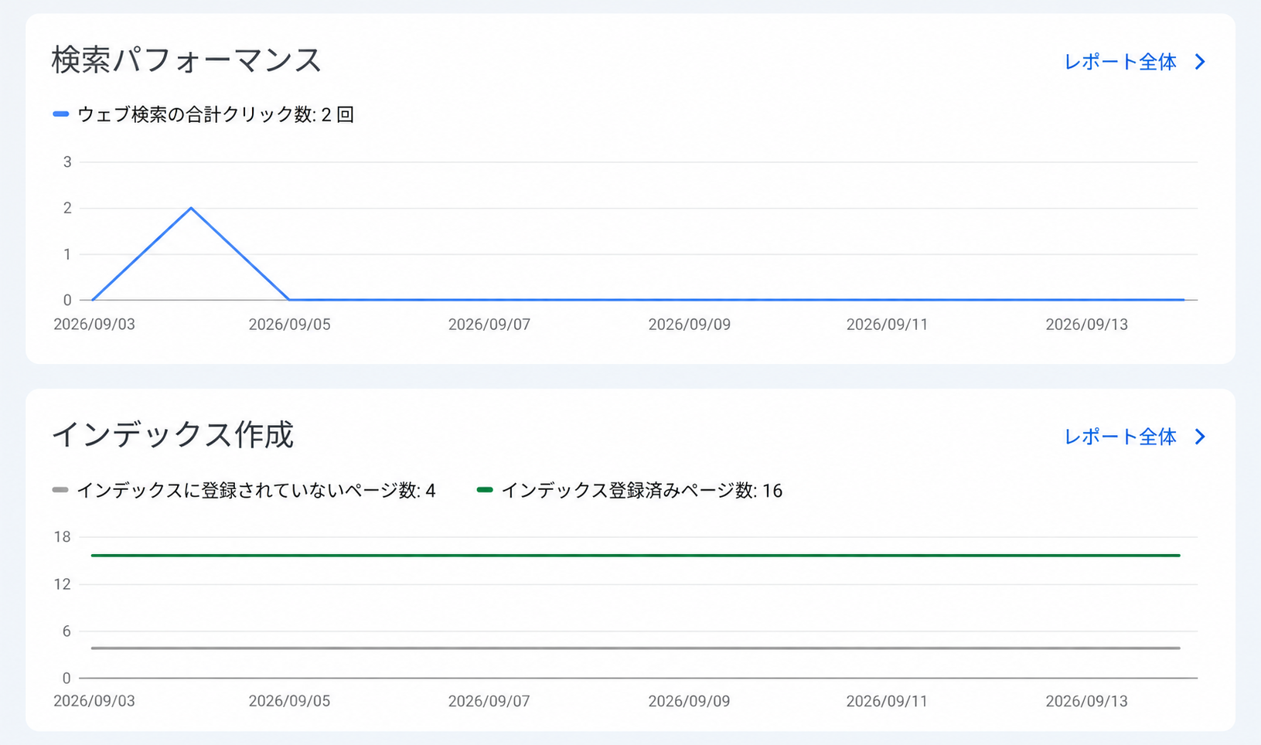Click legend text インデックスに登録されていないページ数: 4
Image resolution: width=1261 pixels, height=745 pixels.
point(256,491)
